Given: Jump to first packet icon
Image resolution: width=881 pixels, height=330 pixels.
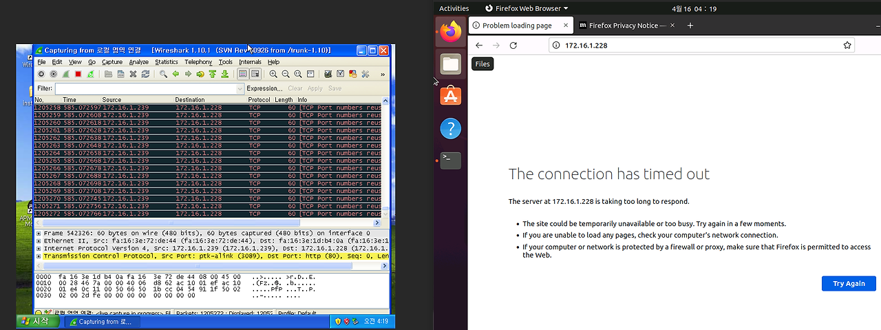Looking at the screenshot, I should click(212, 74).
